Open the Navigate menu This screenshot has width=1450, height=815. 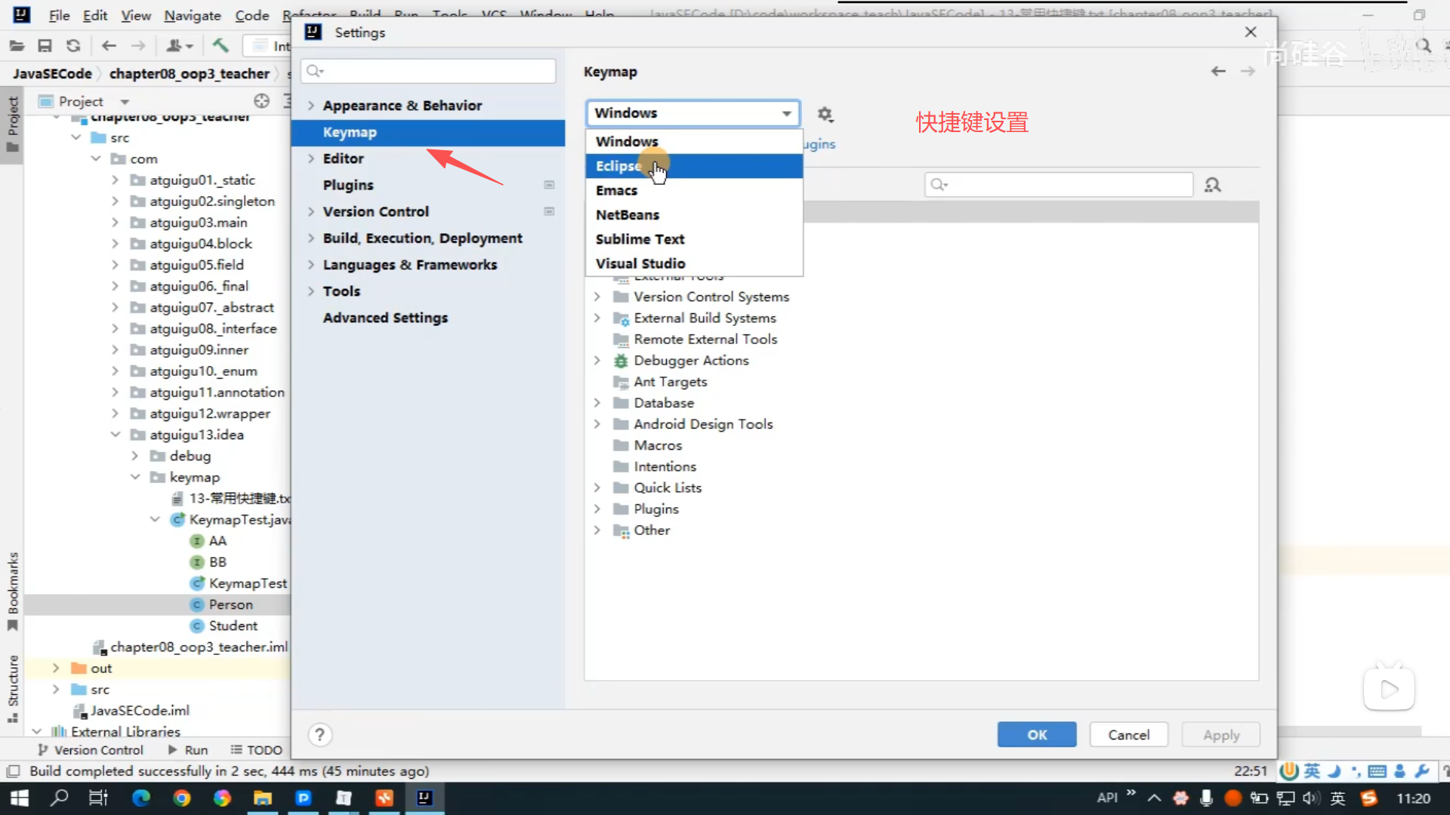(192, 15)
